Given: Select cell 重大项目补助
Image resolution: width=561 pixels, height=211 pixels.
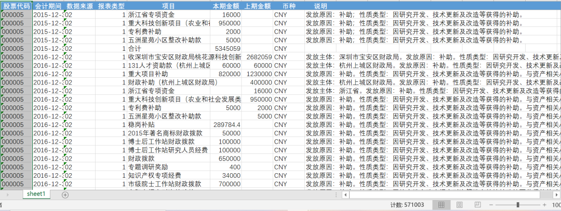Looking at the screenshot, I should [168, 74].
